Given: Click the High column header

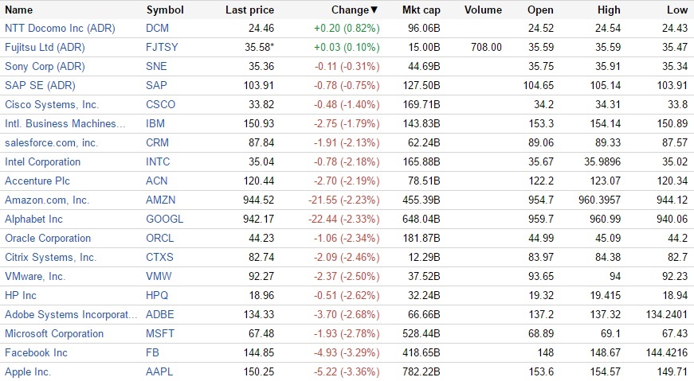Looking at the screenshot, I should coord(608,10).
